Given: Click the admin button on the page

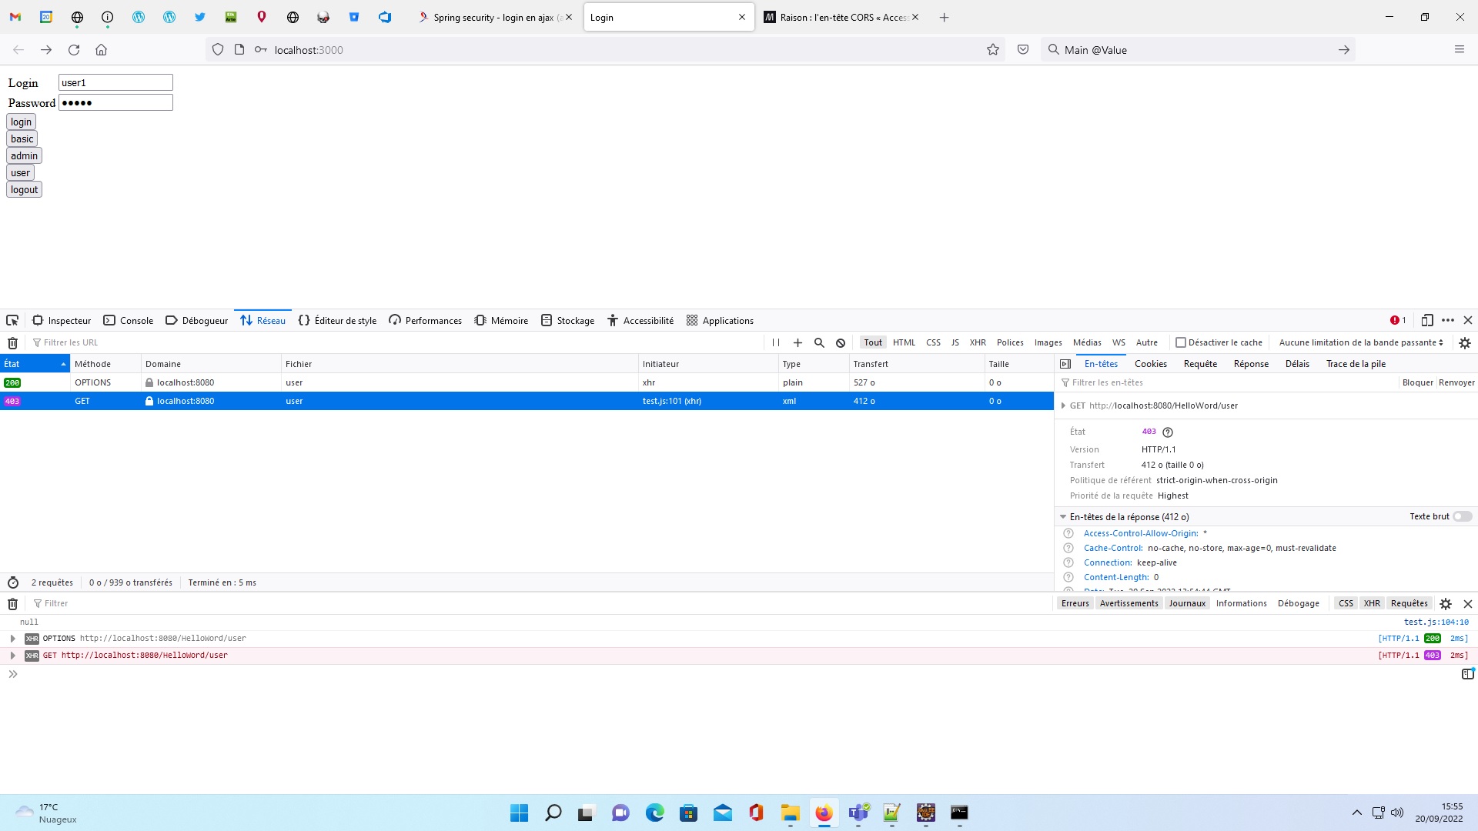Looking at the screenshot, I should [24, 156].
